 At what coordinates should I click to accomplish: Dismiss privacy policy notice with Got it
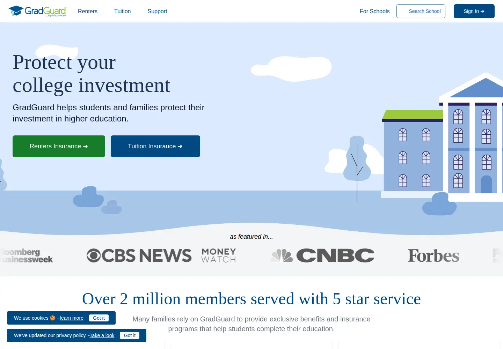(130, 335)
